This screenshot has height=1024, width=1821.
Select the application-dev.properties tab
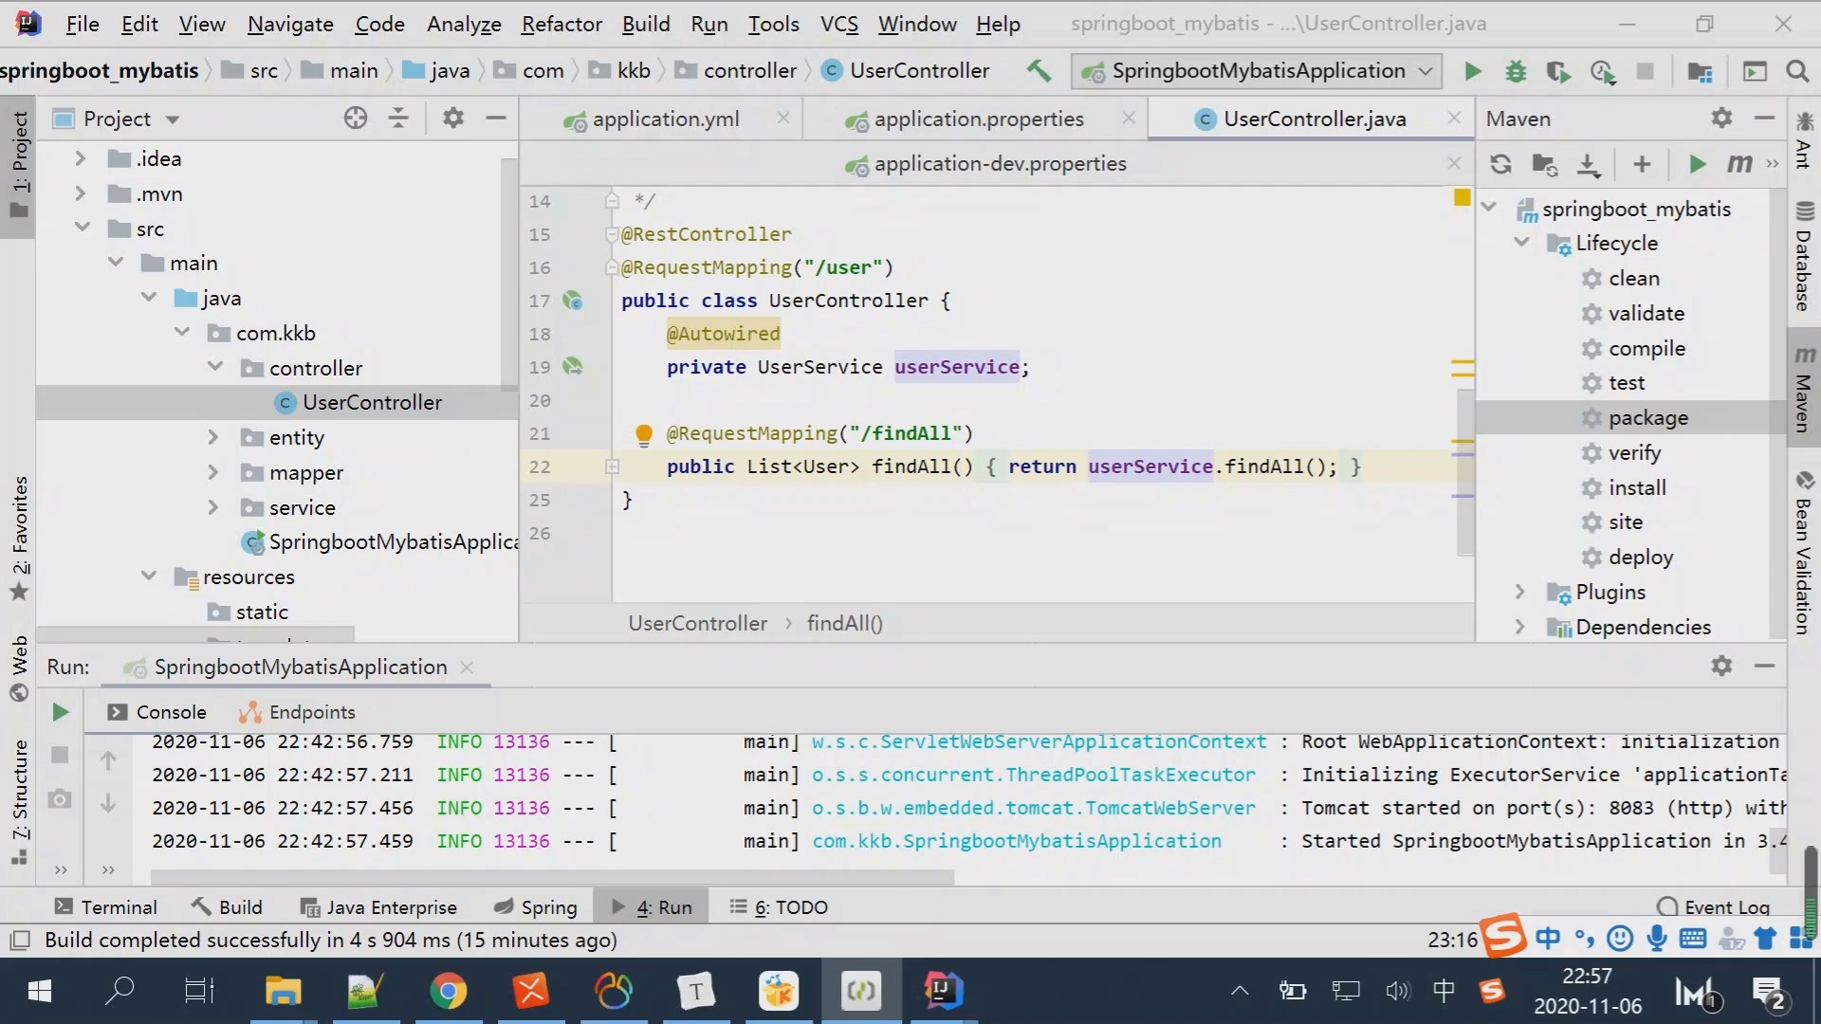point(1001,164)
